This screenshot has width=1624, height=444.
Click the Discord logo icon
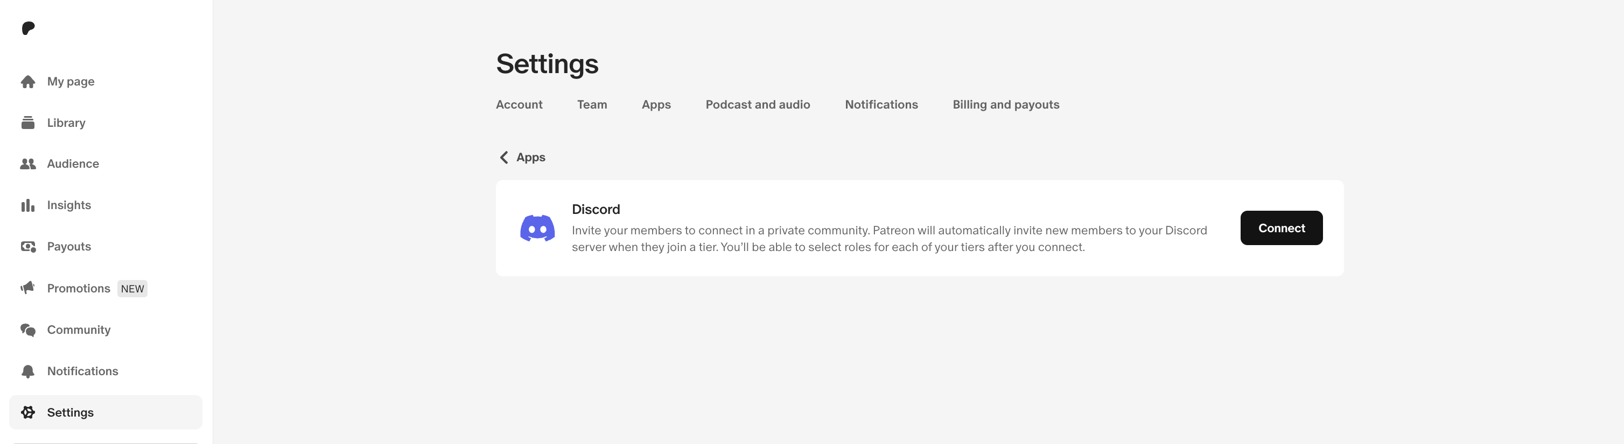(537, 228)
